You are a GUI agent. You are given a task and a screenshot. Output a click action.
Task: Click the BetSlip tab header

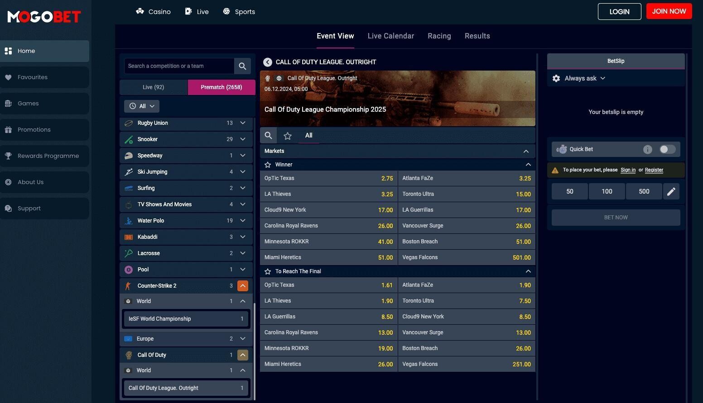[x=616, y=61]
